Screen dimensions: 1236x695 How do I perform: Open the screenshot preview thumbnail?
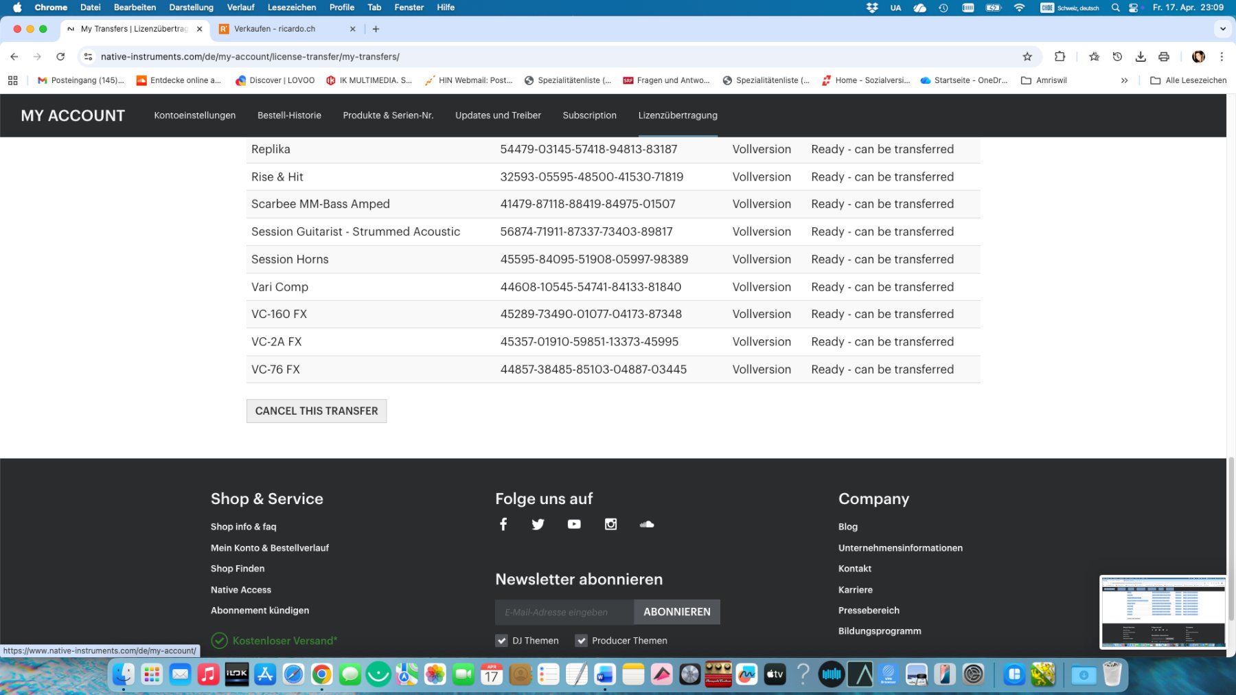(x=1163, y=612)
